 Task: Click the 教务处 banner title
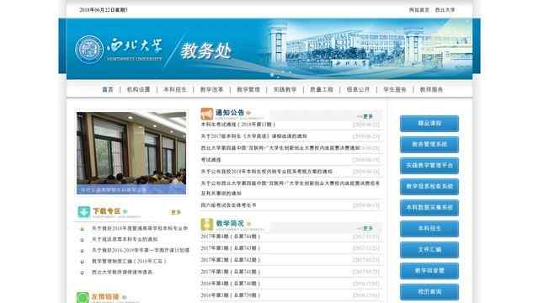(205, 51)
